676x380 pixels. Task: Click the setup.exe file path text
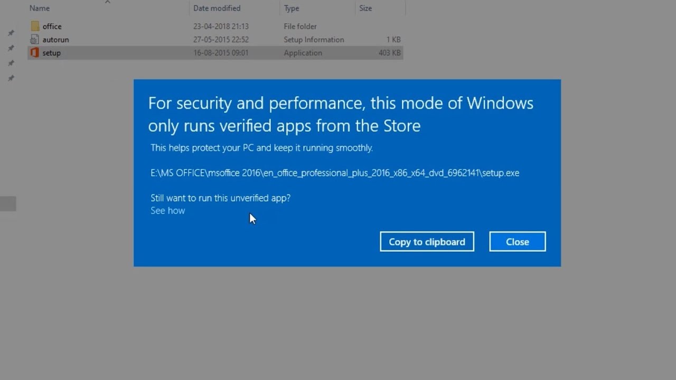[x=335, y=173]
